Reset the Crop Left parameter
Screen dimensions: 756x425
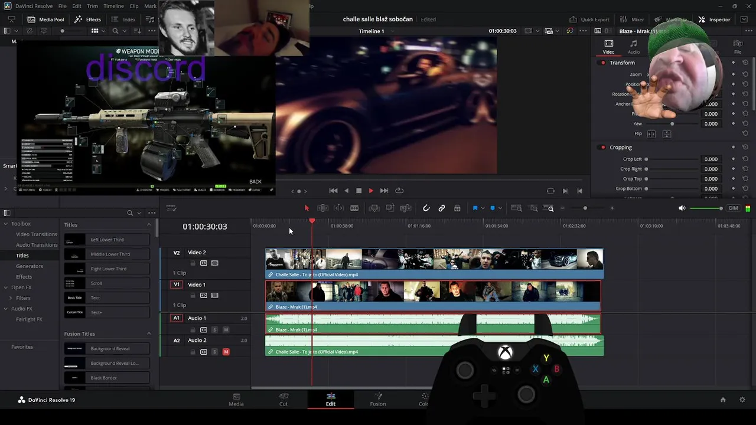click(x=745, y=159)
